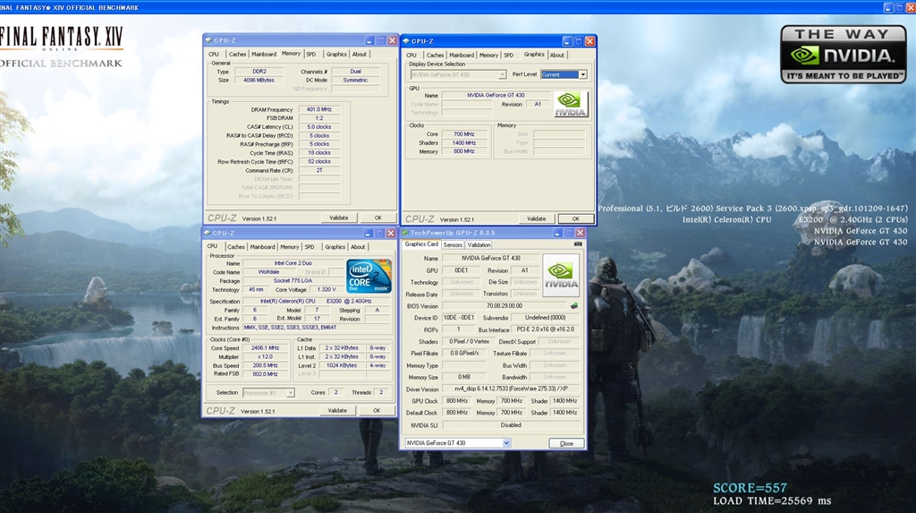Viewport: 916px width, 513px height.
Task: Click Validate in CPU-Z Memory window
Action: (x=339, y=218)
